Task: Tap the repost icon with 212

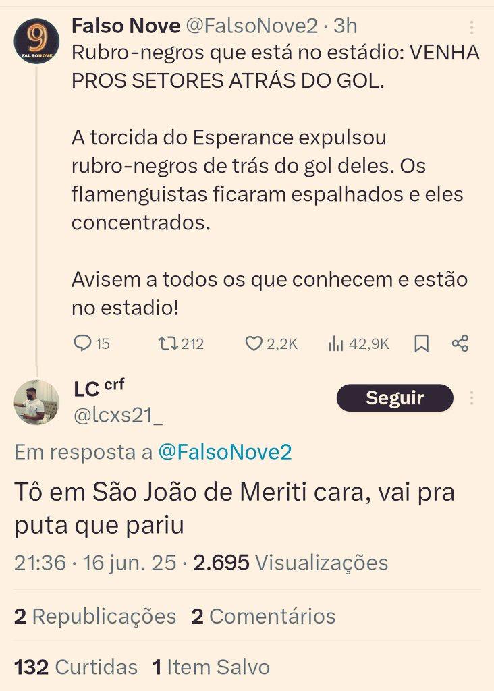Action: click(x=168, y=343)
